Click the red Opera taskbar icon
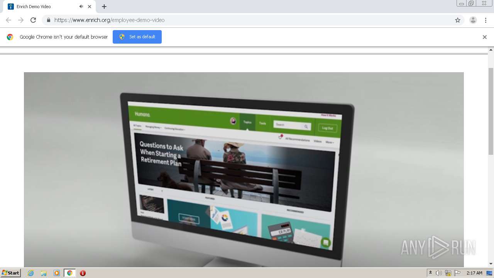 [x=83, y=273]
